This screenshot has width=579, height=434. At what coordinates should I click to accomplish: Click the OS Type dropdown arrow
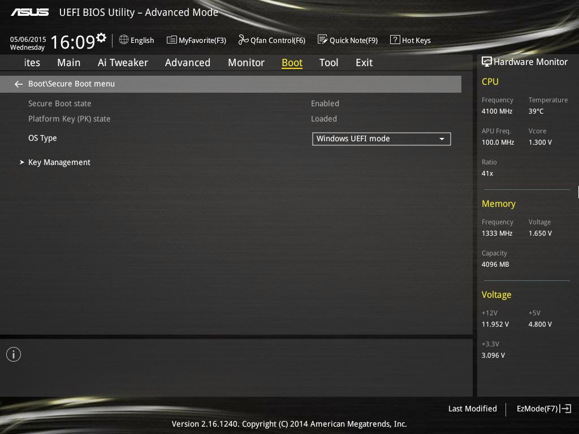pyautogui.click(x=442, y=139)
